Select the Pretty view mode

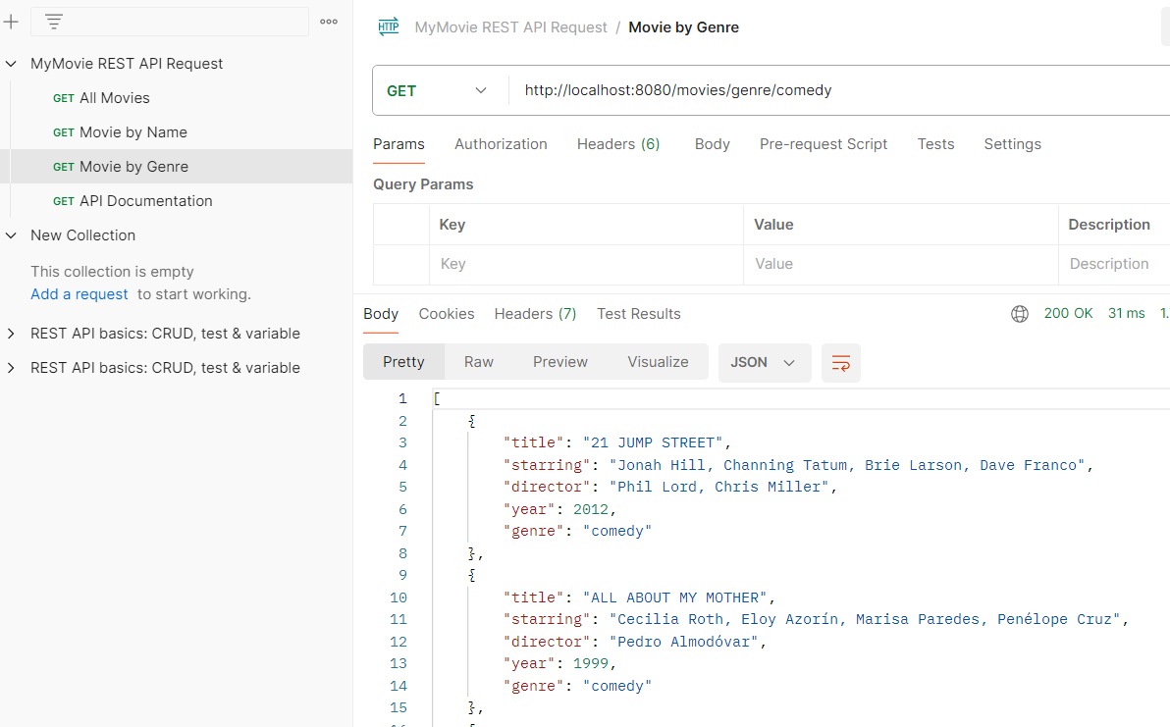pos(403,362)
